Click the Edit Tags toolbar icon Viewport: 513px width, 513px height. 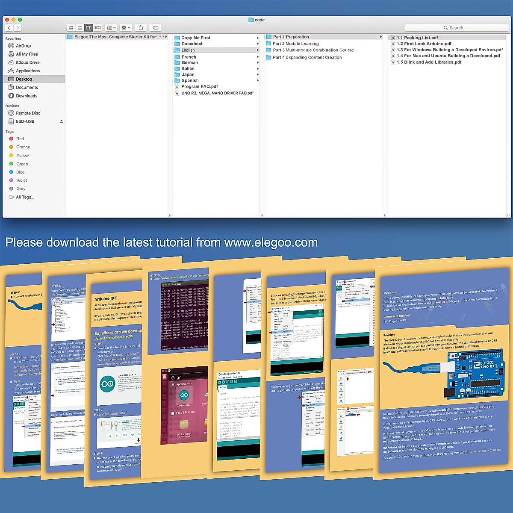click(156, 28)
